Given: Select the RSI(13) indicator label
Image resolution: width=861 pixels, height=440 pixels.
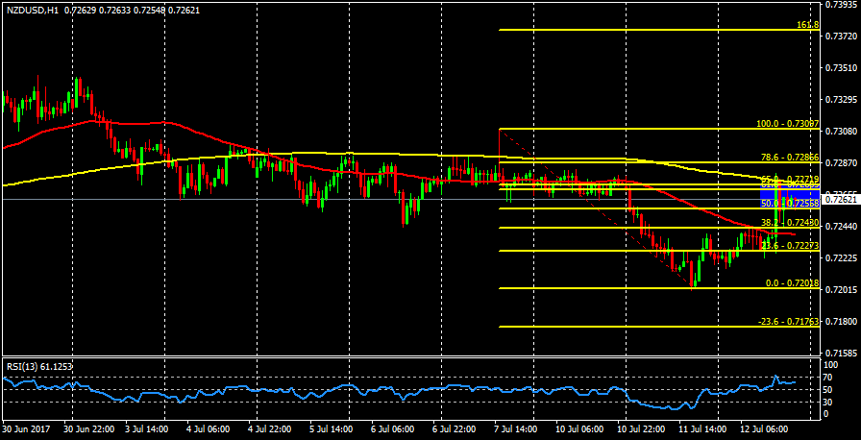Looking at the screenshot, I should [x=37, y=367].
